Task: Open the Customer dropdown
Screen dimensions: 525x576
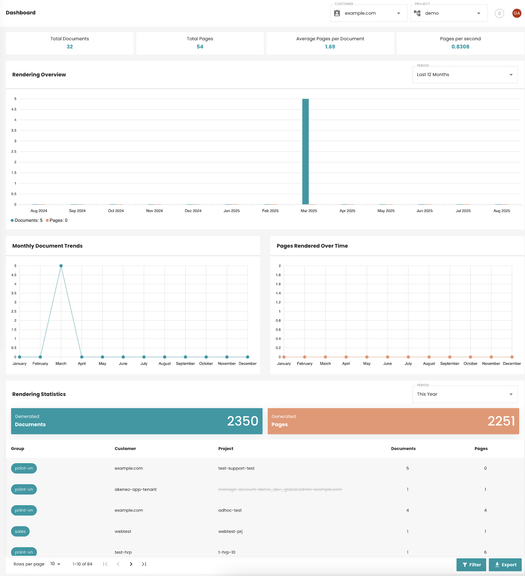Action: (398, 13)
